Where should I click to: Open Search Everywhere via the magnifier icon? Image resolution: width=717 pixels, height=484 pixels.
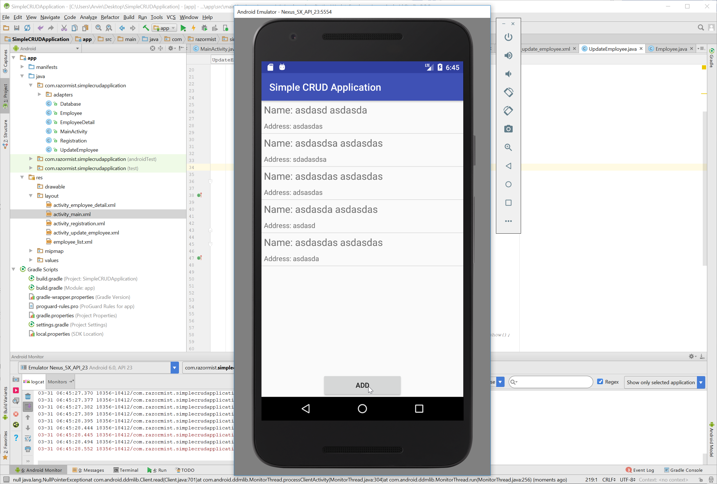click(701, 28)
